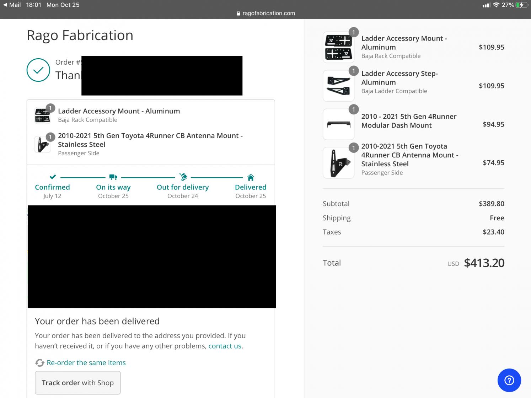531x398 pixels.
Task: Click the Rago Fabrication store title
Action: click(x=80, y=35)
